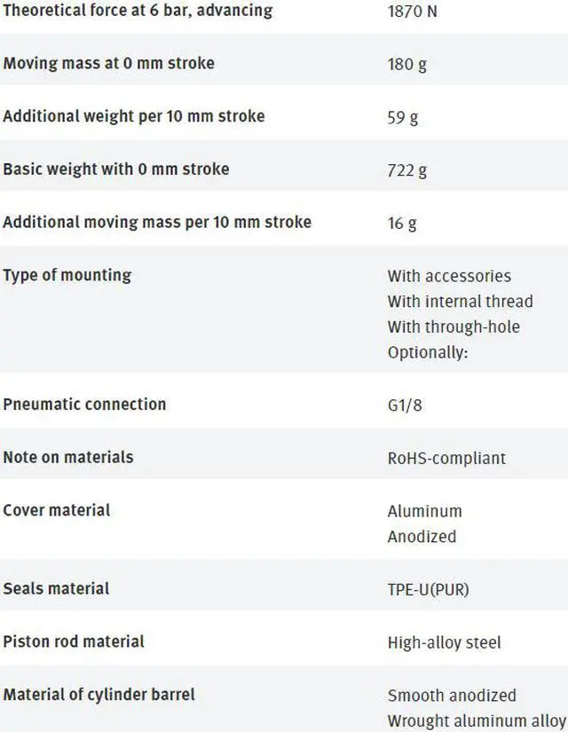Click the 'RoHS-compliant' value
The height and width of the screenshot is (732, 568).
pyautogui.click(x=446, y=458)
